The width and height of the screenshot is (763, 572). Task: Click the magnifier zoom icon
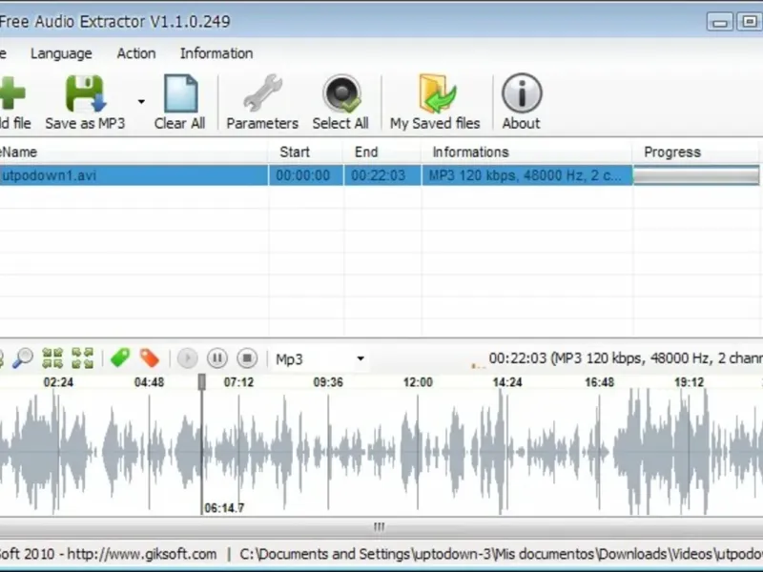point(22,358)
